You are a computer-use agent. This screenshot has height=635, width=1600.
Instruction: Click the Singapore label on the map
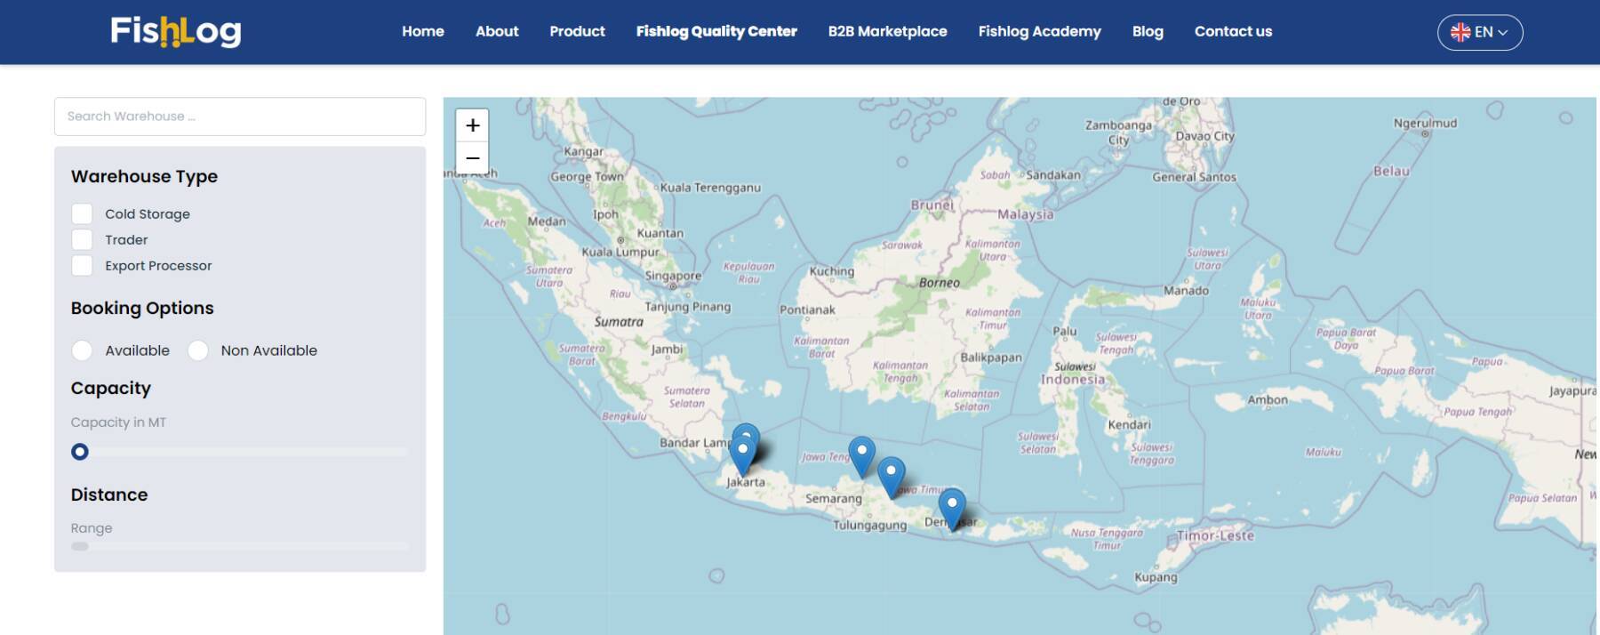coord(673,276)
